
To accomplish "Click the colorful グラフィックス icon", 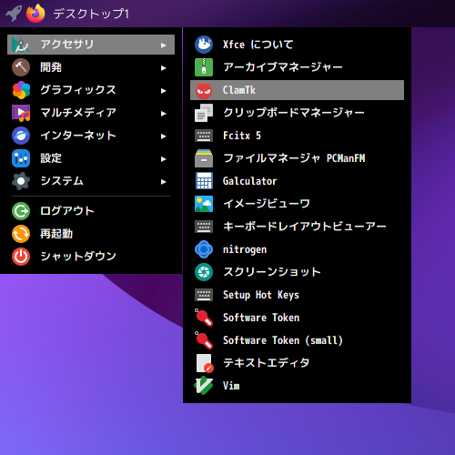I will (21, 90).
